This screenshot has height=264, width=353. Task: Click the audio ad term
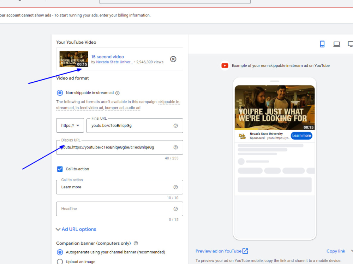(x=133, y=108)
